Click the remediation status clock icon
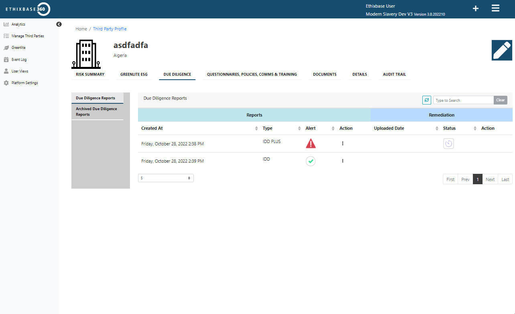This screenshot has height=314, width=515. (448, 143)
